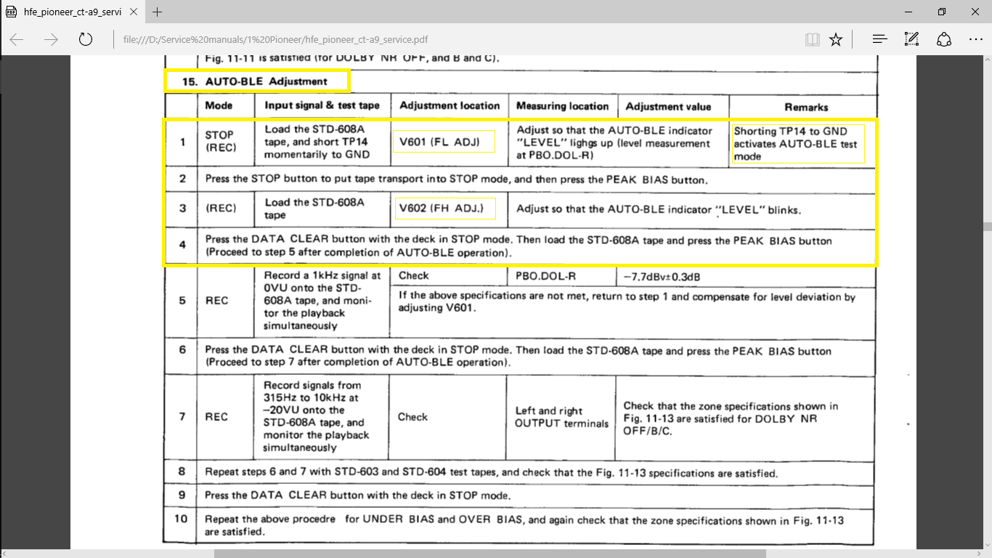The image size is (992, 558).
Task: Click 'Shorting TP14 to GND' remark text
Action: pos(790,132)
